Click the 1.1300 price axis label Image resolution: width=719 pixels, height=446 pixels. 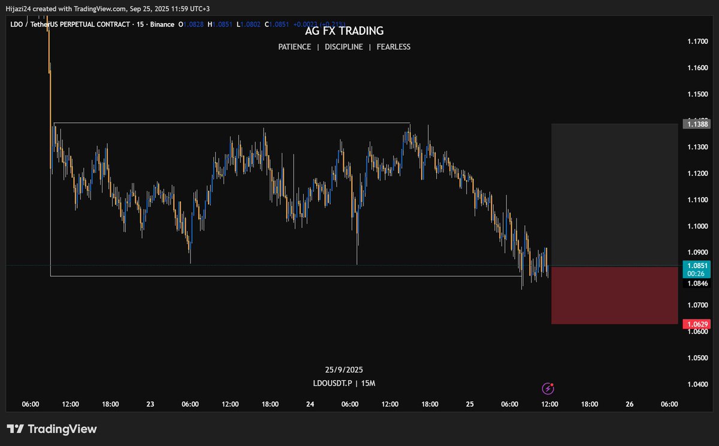[x=697, y=147]
